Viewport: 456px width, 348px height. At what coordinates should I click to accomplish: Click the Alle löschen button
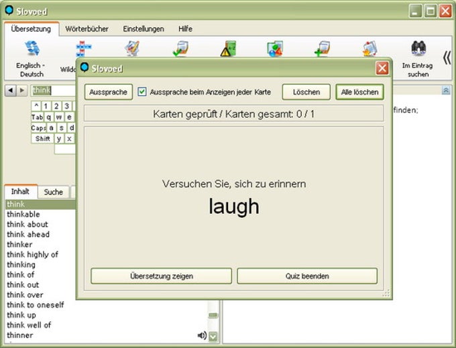[359, 92]
